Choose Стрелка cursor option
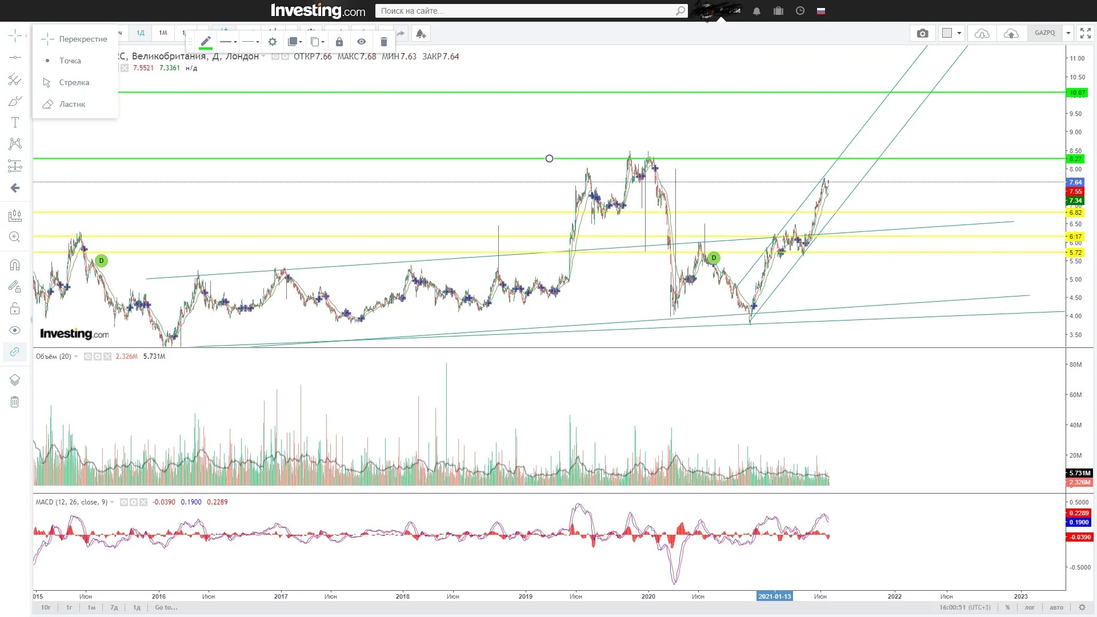 click(x=75, y=82)
